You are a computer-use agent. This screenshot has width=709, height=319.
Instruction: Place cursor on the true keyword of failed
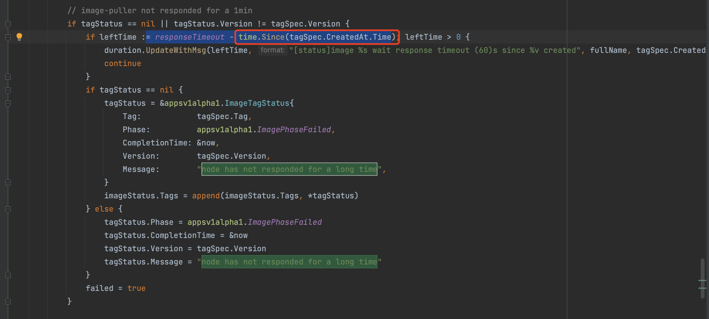tap(136, 288)
